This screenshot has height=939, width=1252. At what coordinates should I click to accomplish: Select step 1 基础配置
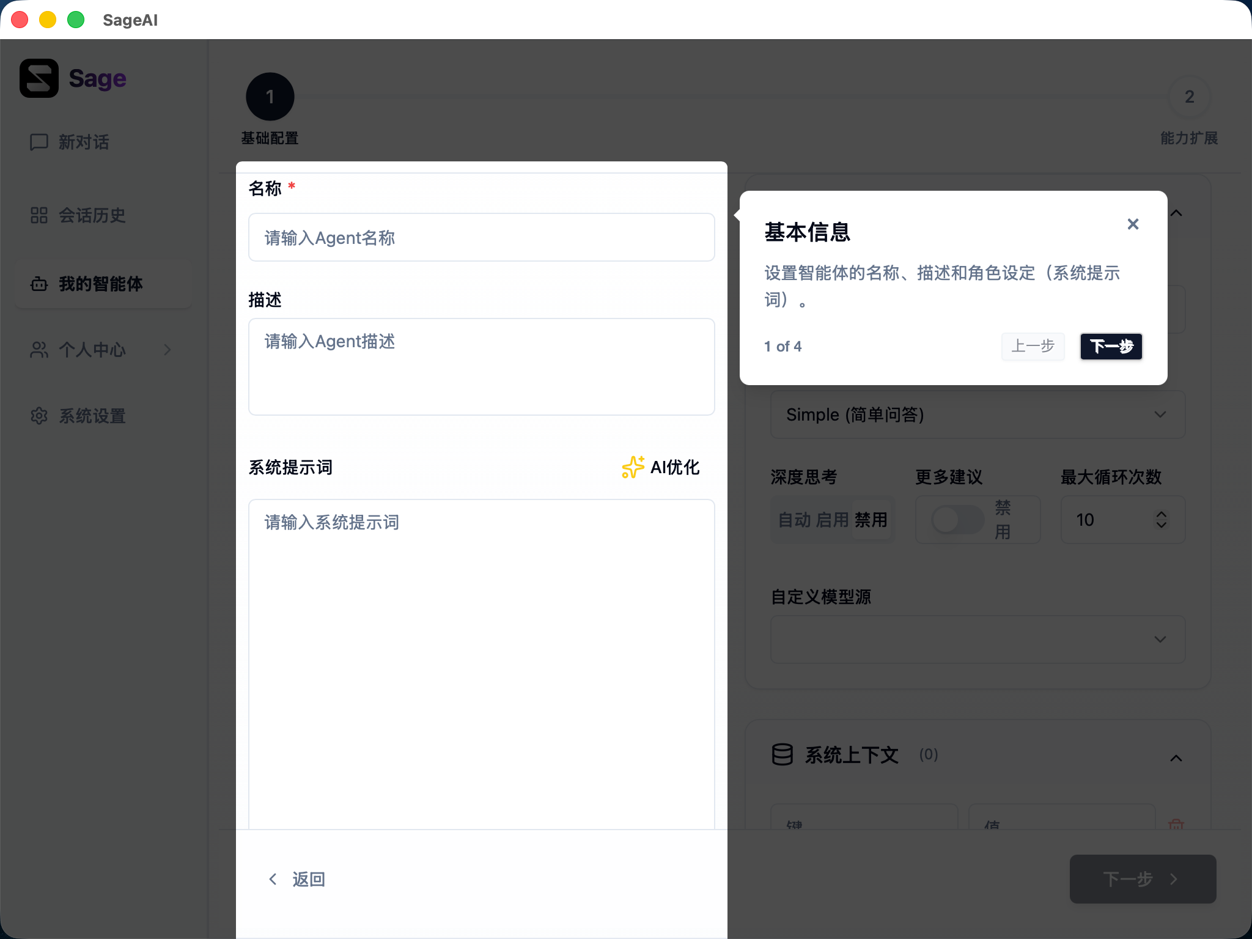[270, 97]
